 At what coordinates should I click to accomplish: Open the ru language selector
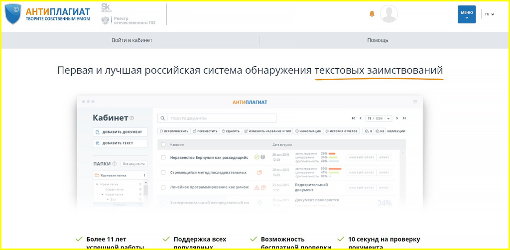click(490, 14)
